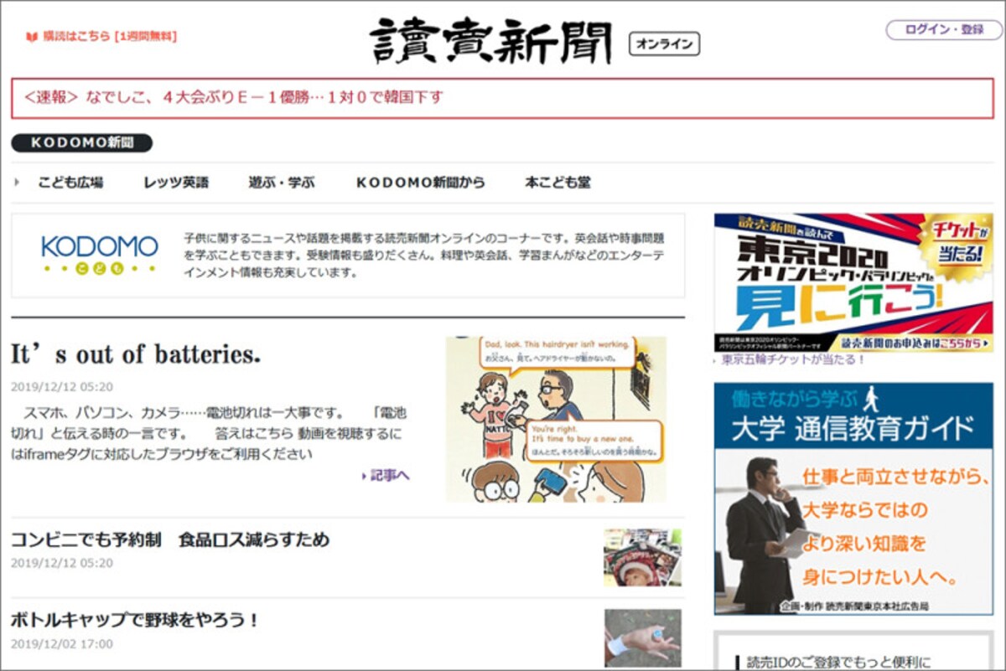Screen dimensions: 1006x671
Task: Click the KODOMO corner description paragraph
Action: [424, 255]
